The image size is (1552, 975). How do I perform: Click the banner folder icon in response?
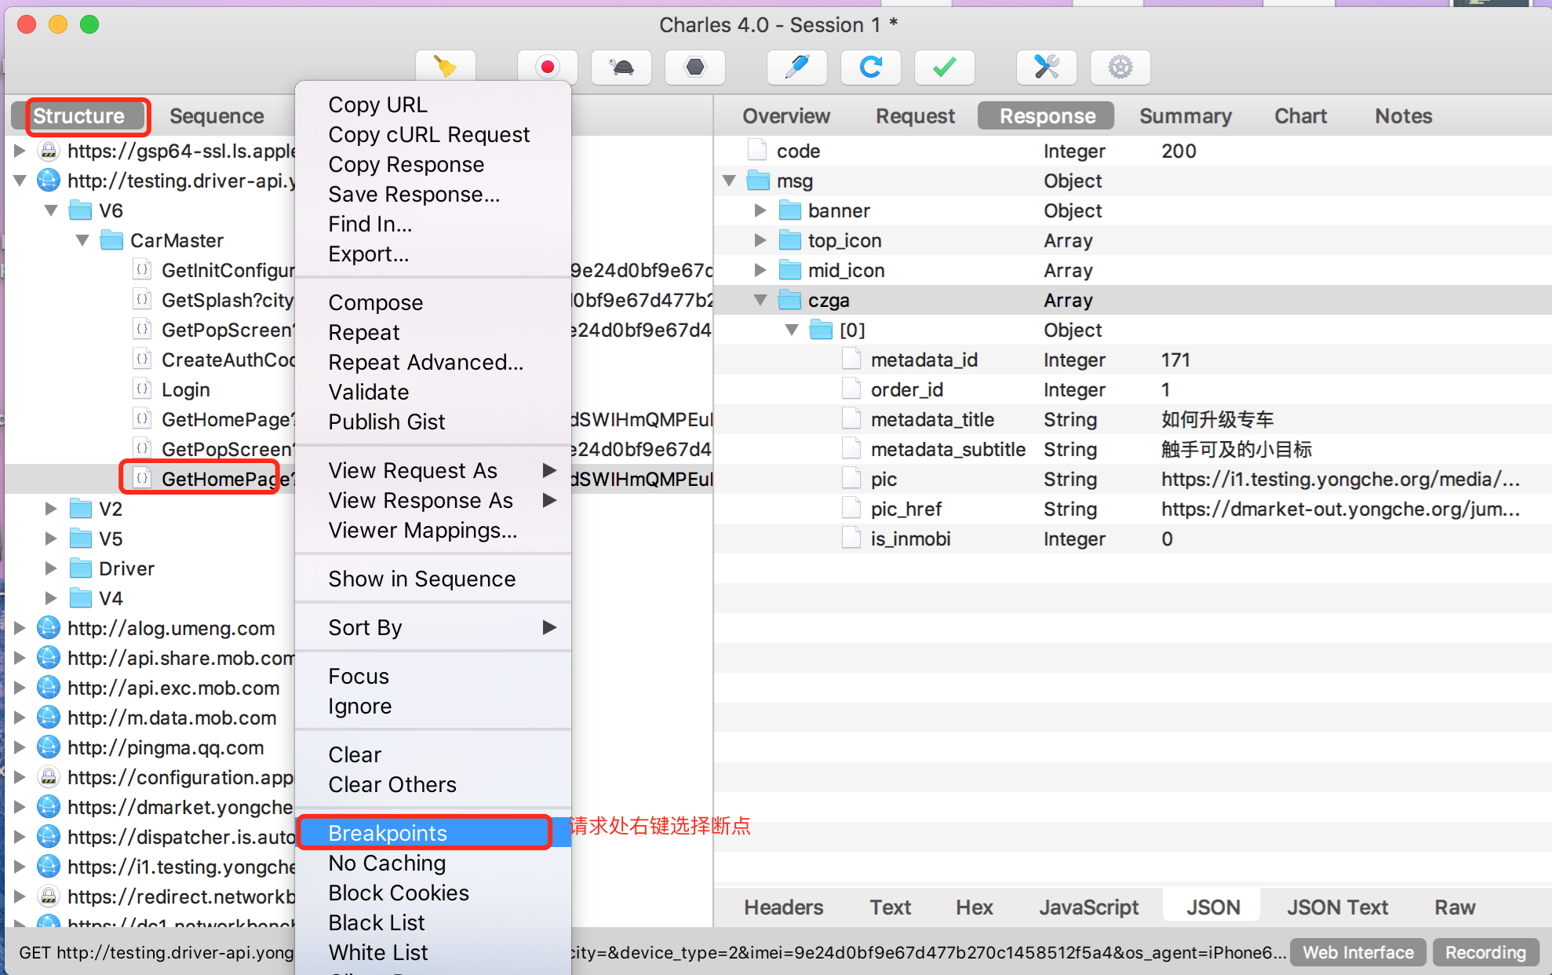coord(789,210)
